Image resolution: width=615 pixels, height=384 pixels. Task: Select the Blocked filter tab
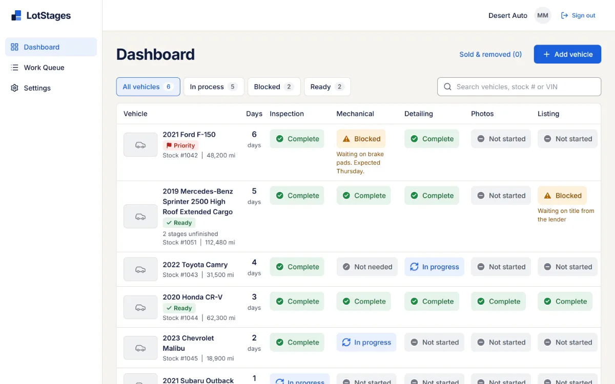tap(274, 87)
